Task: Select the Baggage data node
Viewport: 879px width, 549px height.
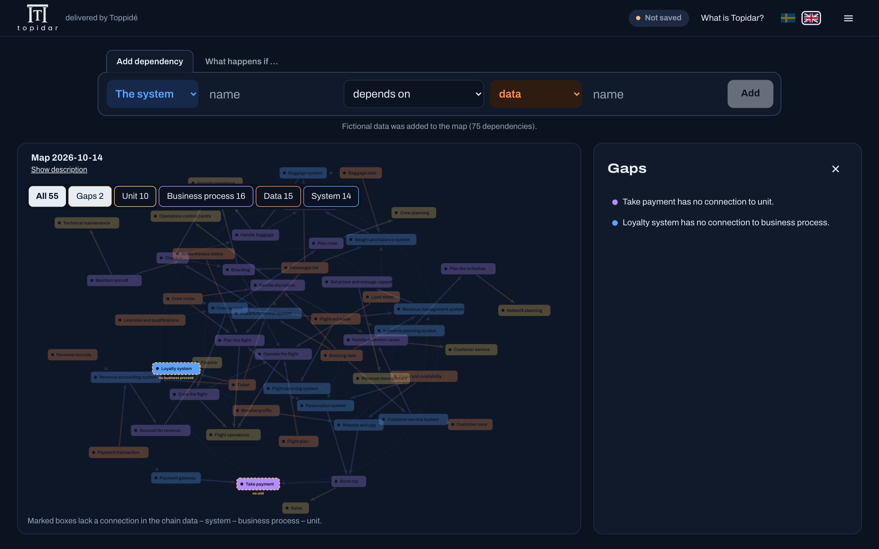Action: (361, 173)
